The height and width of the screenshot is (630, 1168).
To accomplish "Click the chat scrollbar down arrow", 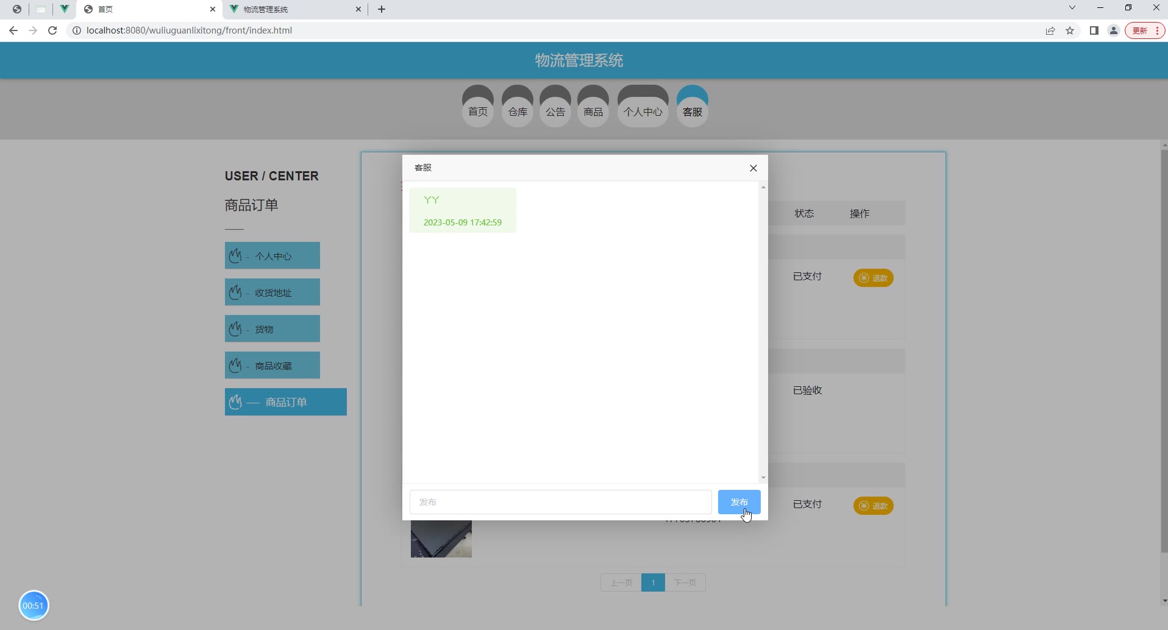I will 763,478.
